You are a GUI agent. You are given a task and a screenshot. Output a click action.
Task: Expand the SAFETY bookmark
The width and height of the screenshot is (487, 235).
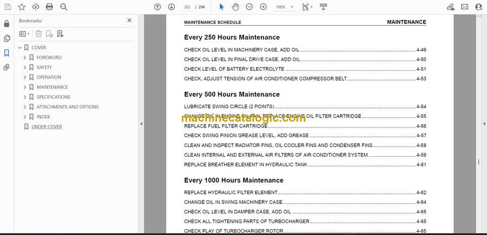25,68
